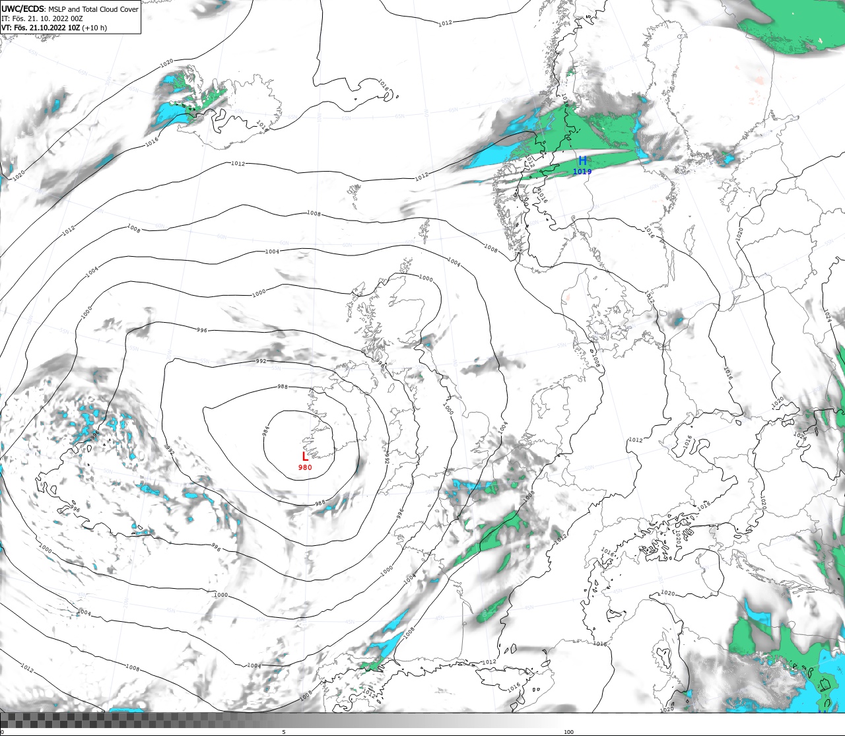Click the '5' tick label on the color bar
This screenshot has height=736, width=845.
pos(284,732)
